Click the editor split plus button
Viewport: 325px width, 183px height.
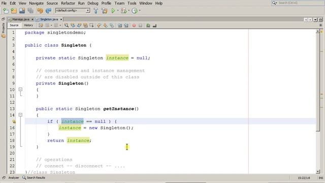[320, 25]
